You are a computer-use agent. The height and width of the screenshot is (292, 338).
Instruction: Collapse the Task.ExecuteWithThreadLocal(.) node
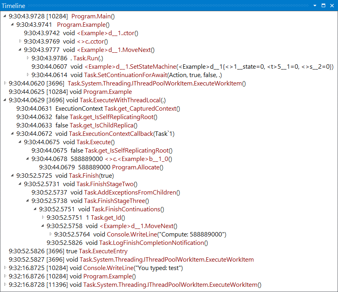[5, 100]
